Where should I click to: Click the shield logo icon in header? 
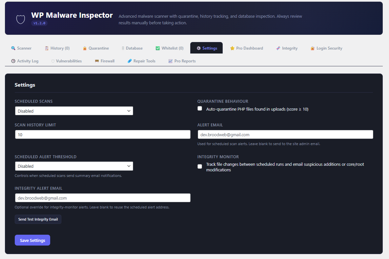[x=21, y=19]
